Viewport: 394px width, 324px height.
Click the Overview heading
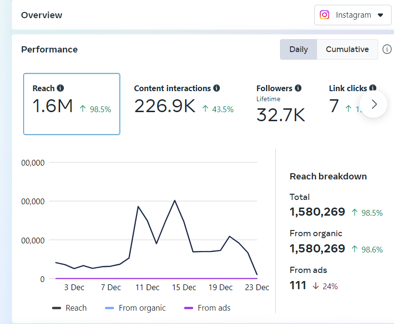41,15
